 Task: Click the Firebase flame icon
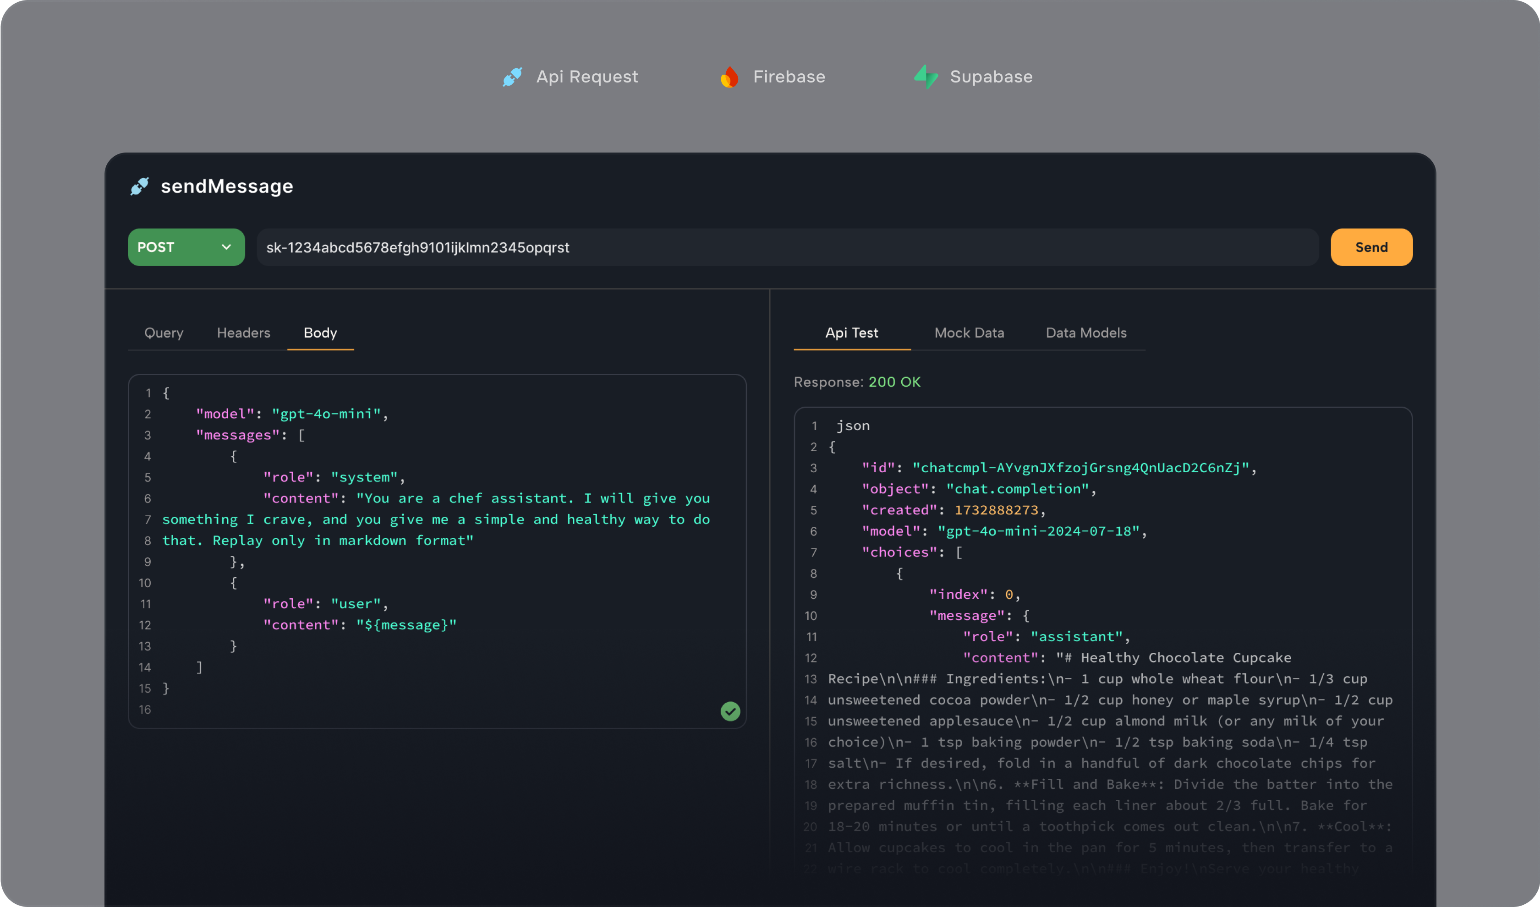(729, 76)
